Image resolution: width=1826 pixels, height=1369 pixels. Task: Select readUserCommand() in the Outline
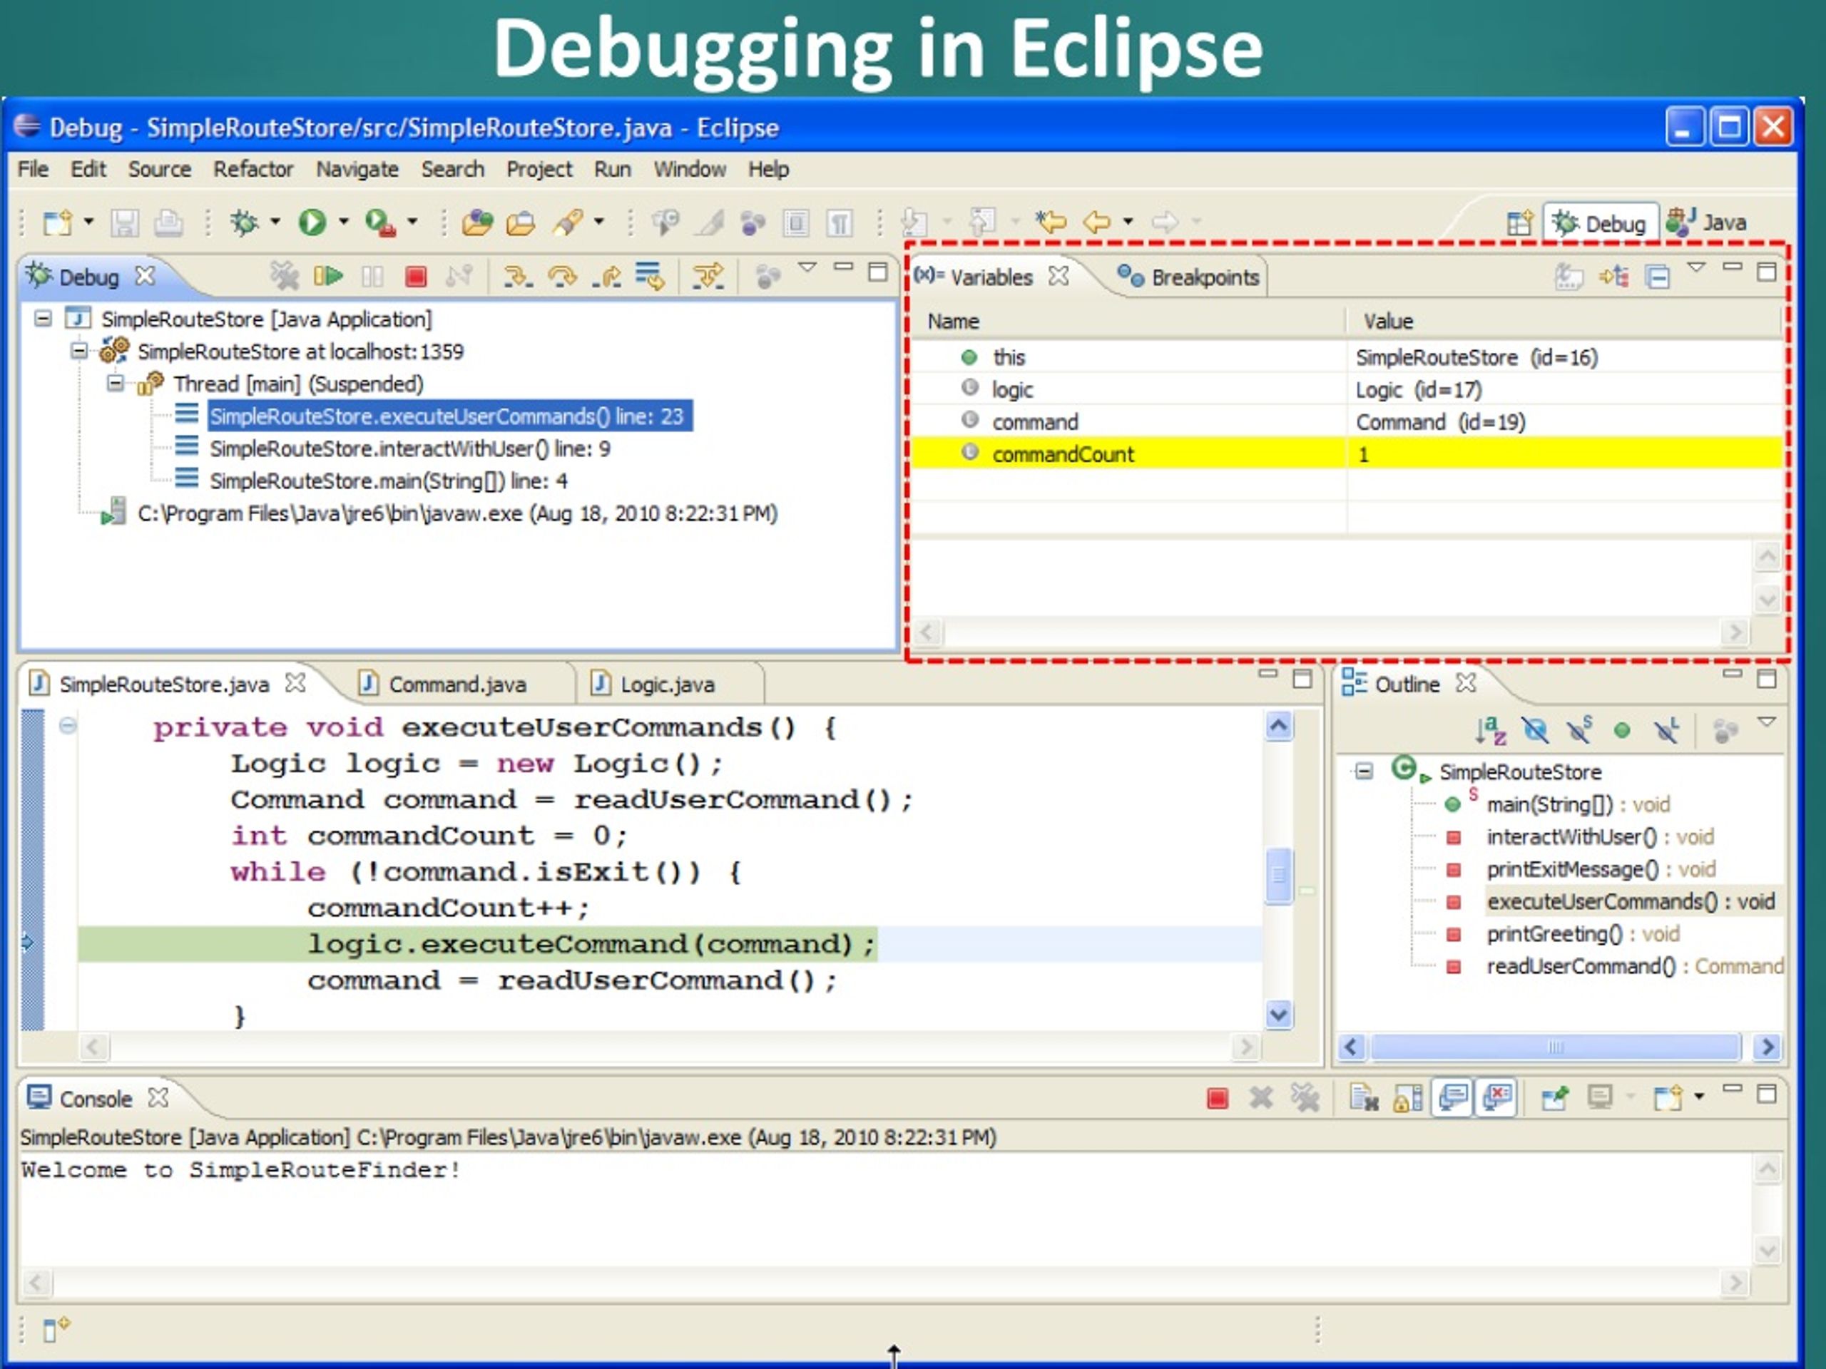point(1635,966)
